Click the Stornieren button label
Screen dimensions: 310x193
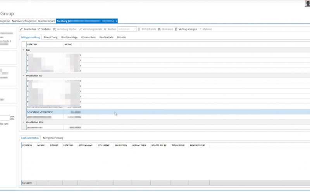pyautogui.click(x=167, y=29)
